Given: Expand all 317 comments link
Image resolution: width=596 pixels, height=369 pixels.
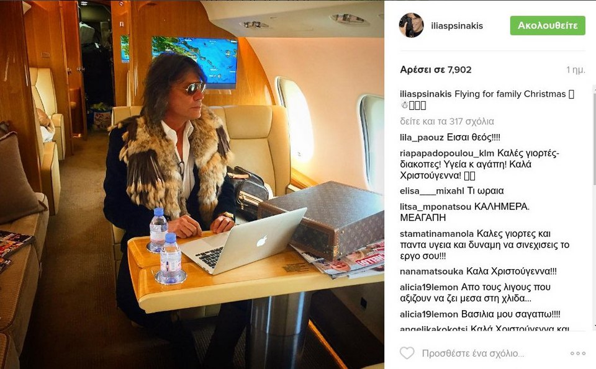Looking at the screenshot, I should pos(446,122).
